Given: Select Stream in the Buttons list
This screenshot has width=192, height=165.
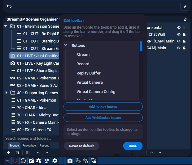Looking at the screenshot, I should (x=83, y=55).
